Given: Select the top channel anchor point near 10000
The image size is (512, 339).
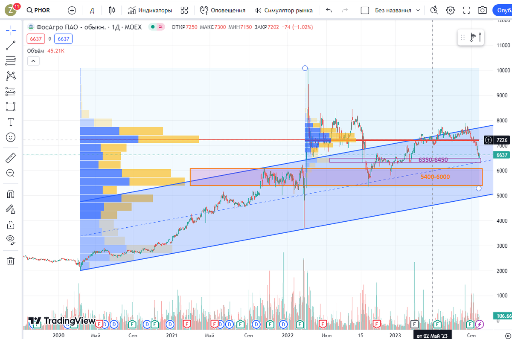Looking at the screenshot, I should (305, 68).
